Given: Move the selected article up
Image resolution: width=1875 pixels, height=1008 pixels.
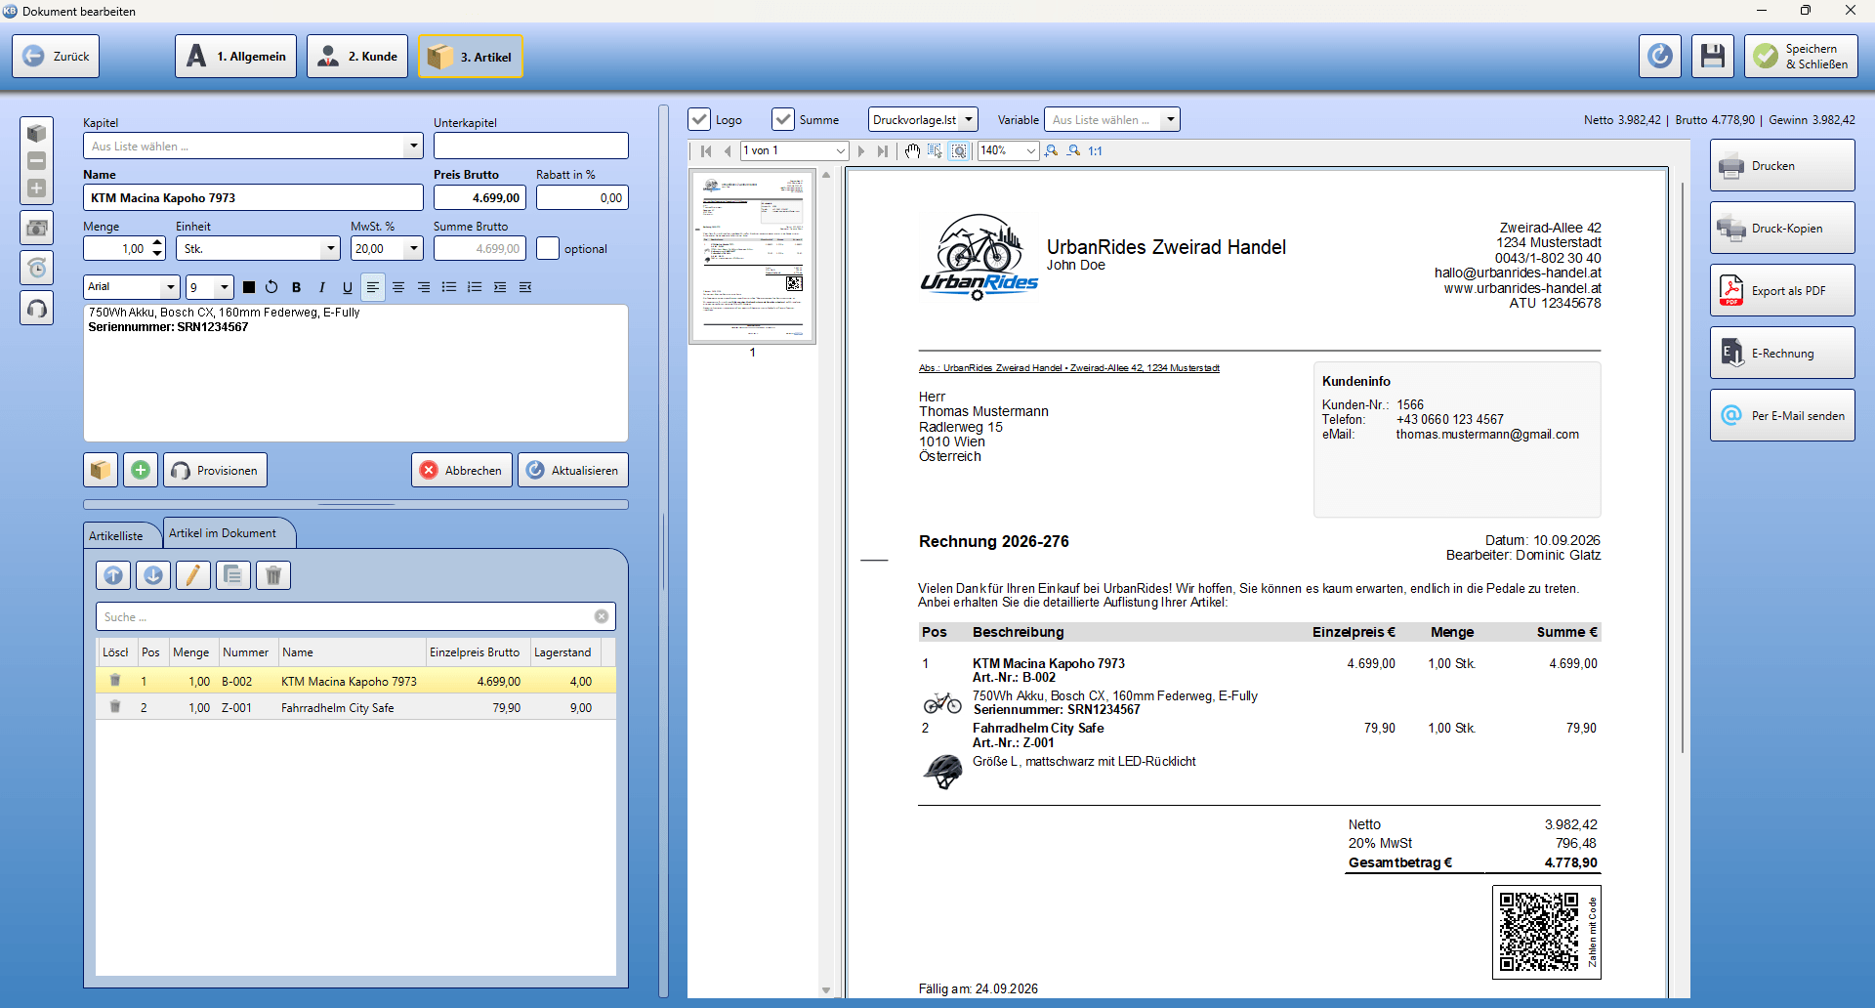Looking at the screenshot, I should pyautogui.click(x=113, y=575).
